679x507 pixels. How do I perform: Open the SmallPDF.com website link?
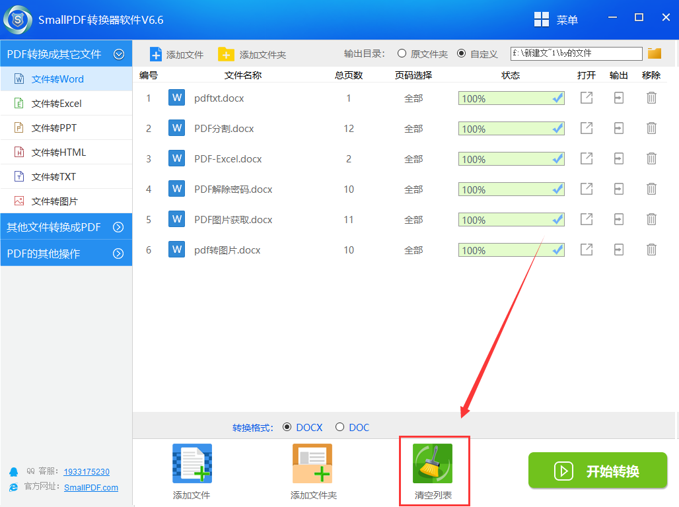click(91, 487)
